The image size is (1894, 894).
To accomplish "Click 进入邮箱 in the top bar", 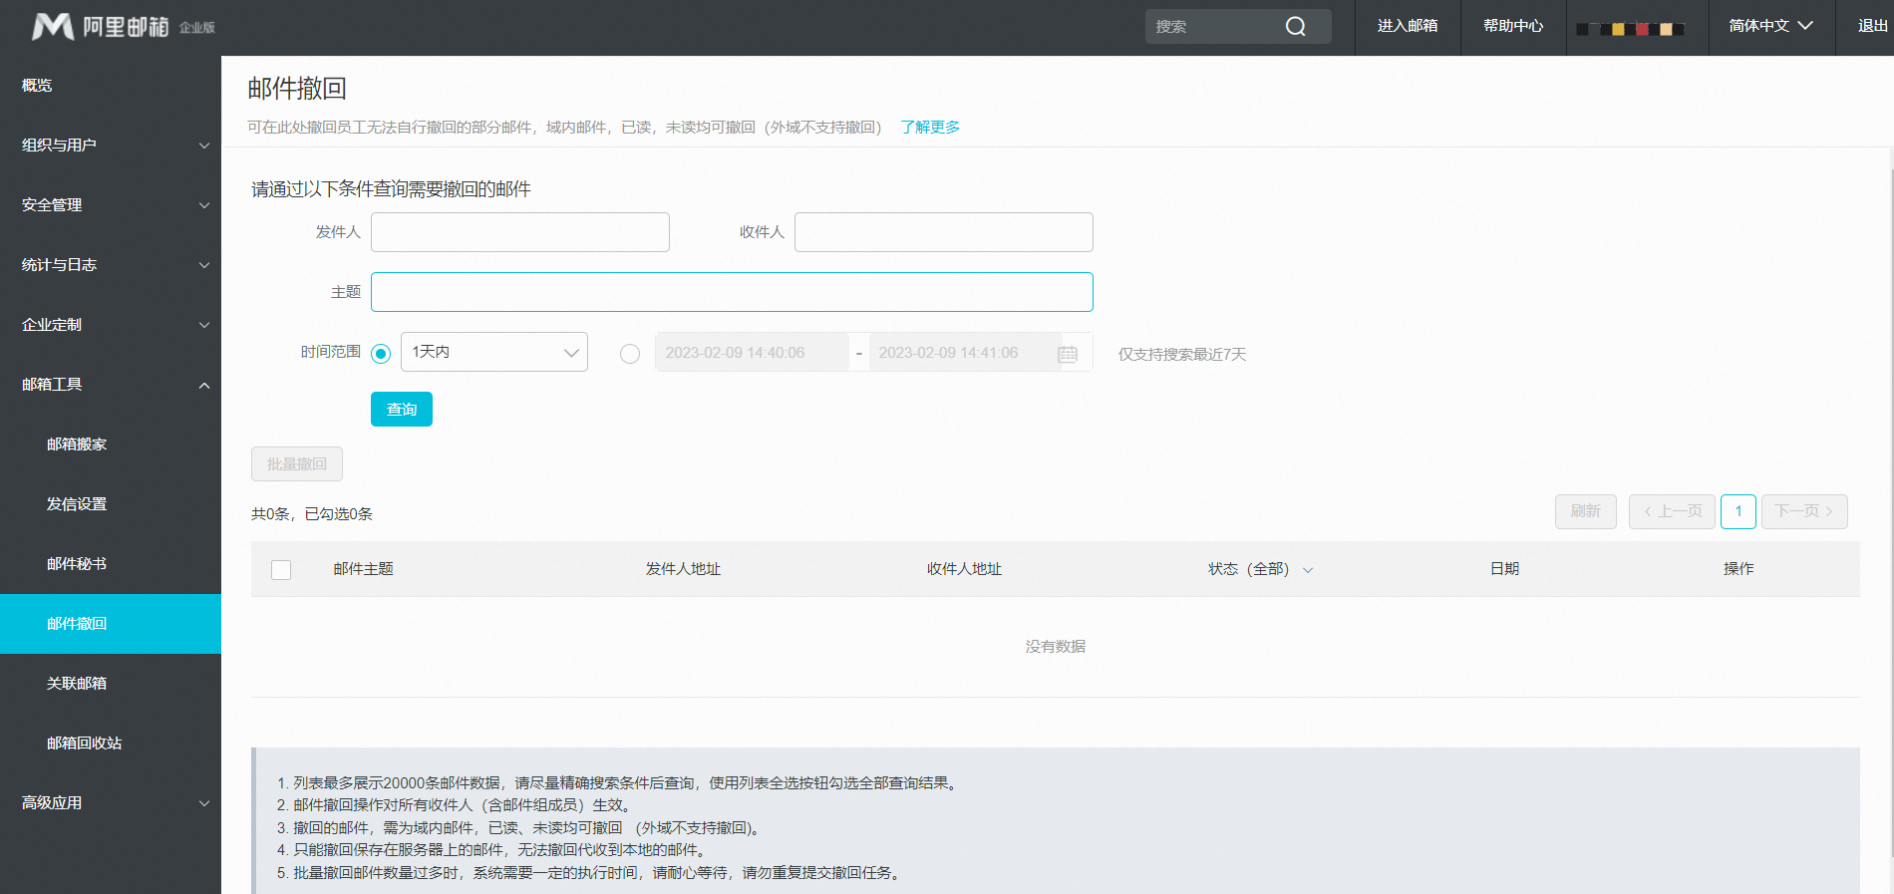I will pyautogui.click(x=1407, y=26).
